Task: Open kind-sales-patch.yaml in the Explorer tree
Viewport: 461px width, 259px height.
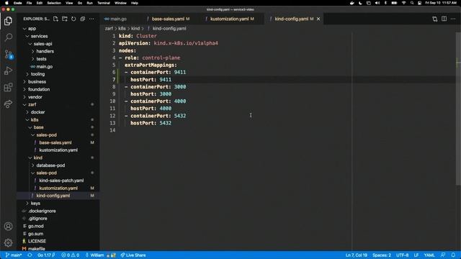Action: (x=61, y=181)
